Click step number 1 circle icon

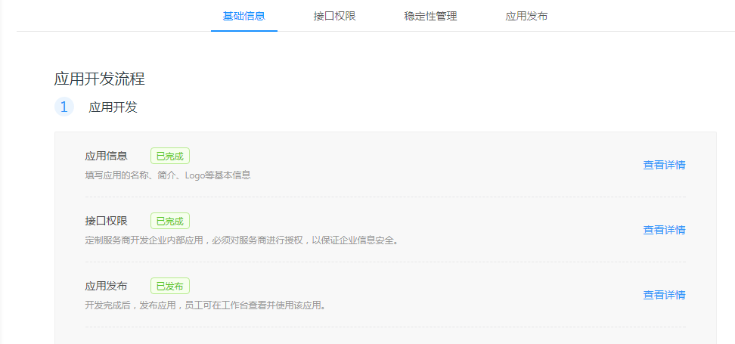64,107
